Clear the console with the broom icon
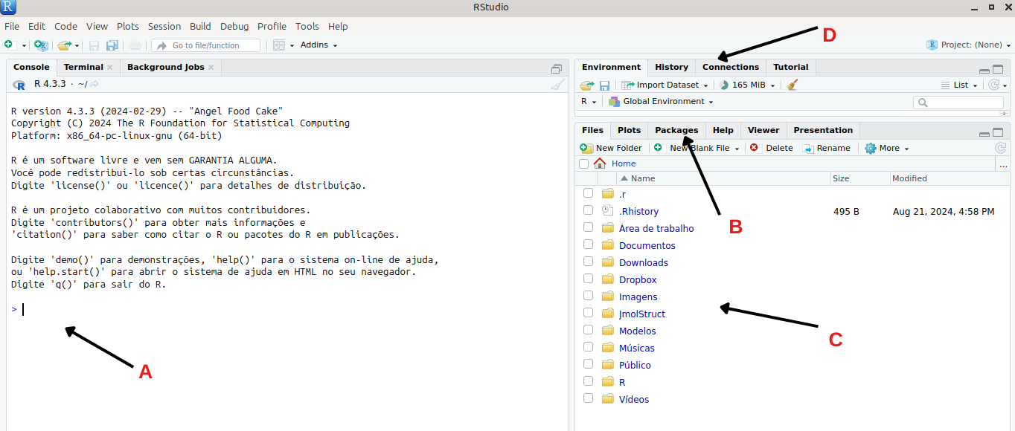Image resolution: width=1015 pixels, height=431 pixels. tap(557, 84)
